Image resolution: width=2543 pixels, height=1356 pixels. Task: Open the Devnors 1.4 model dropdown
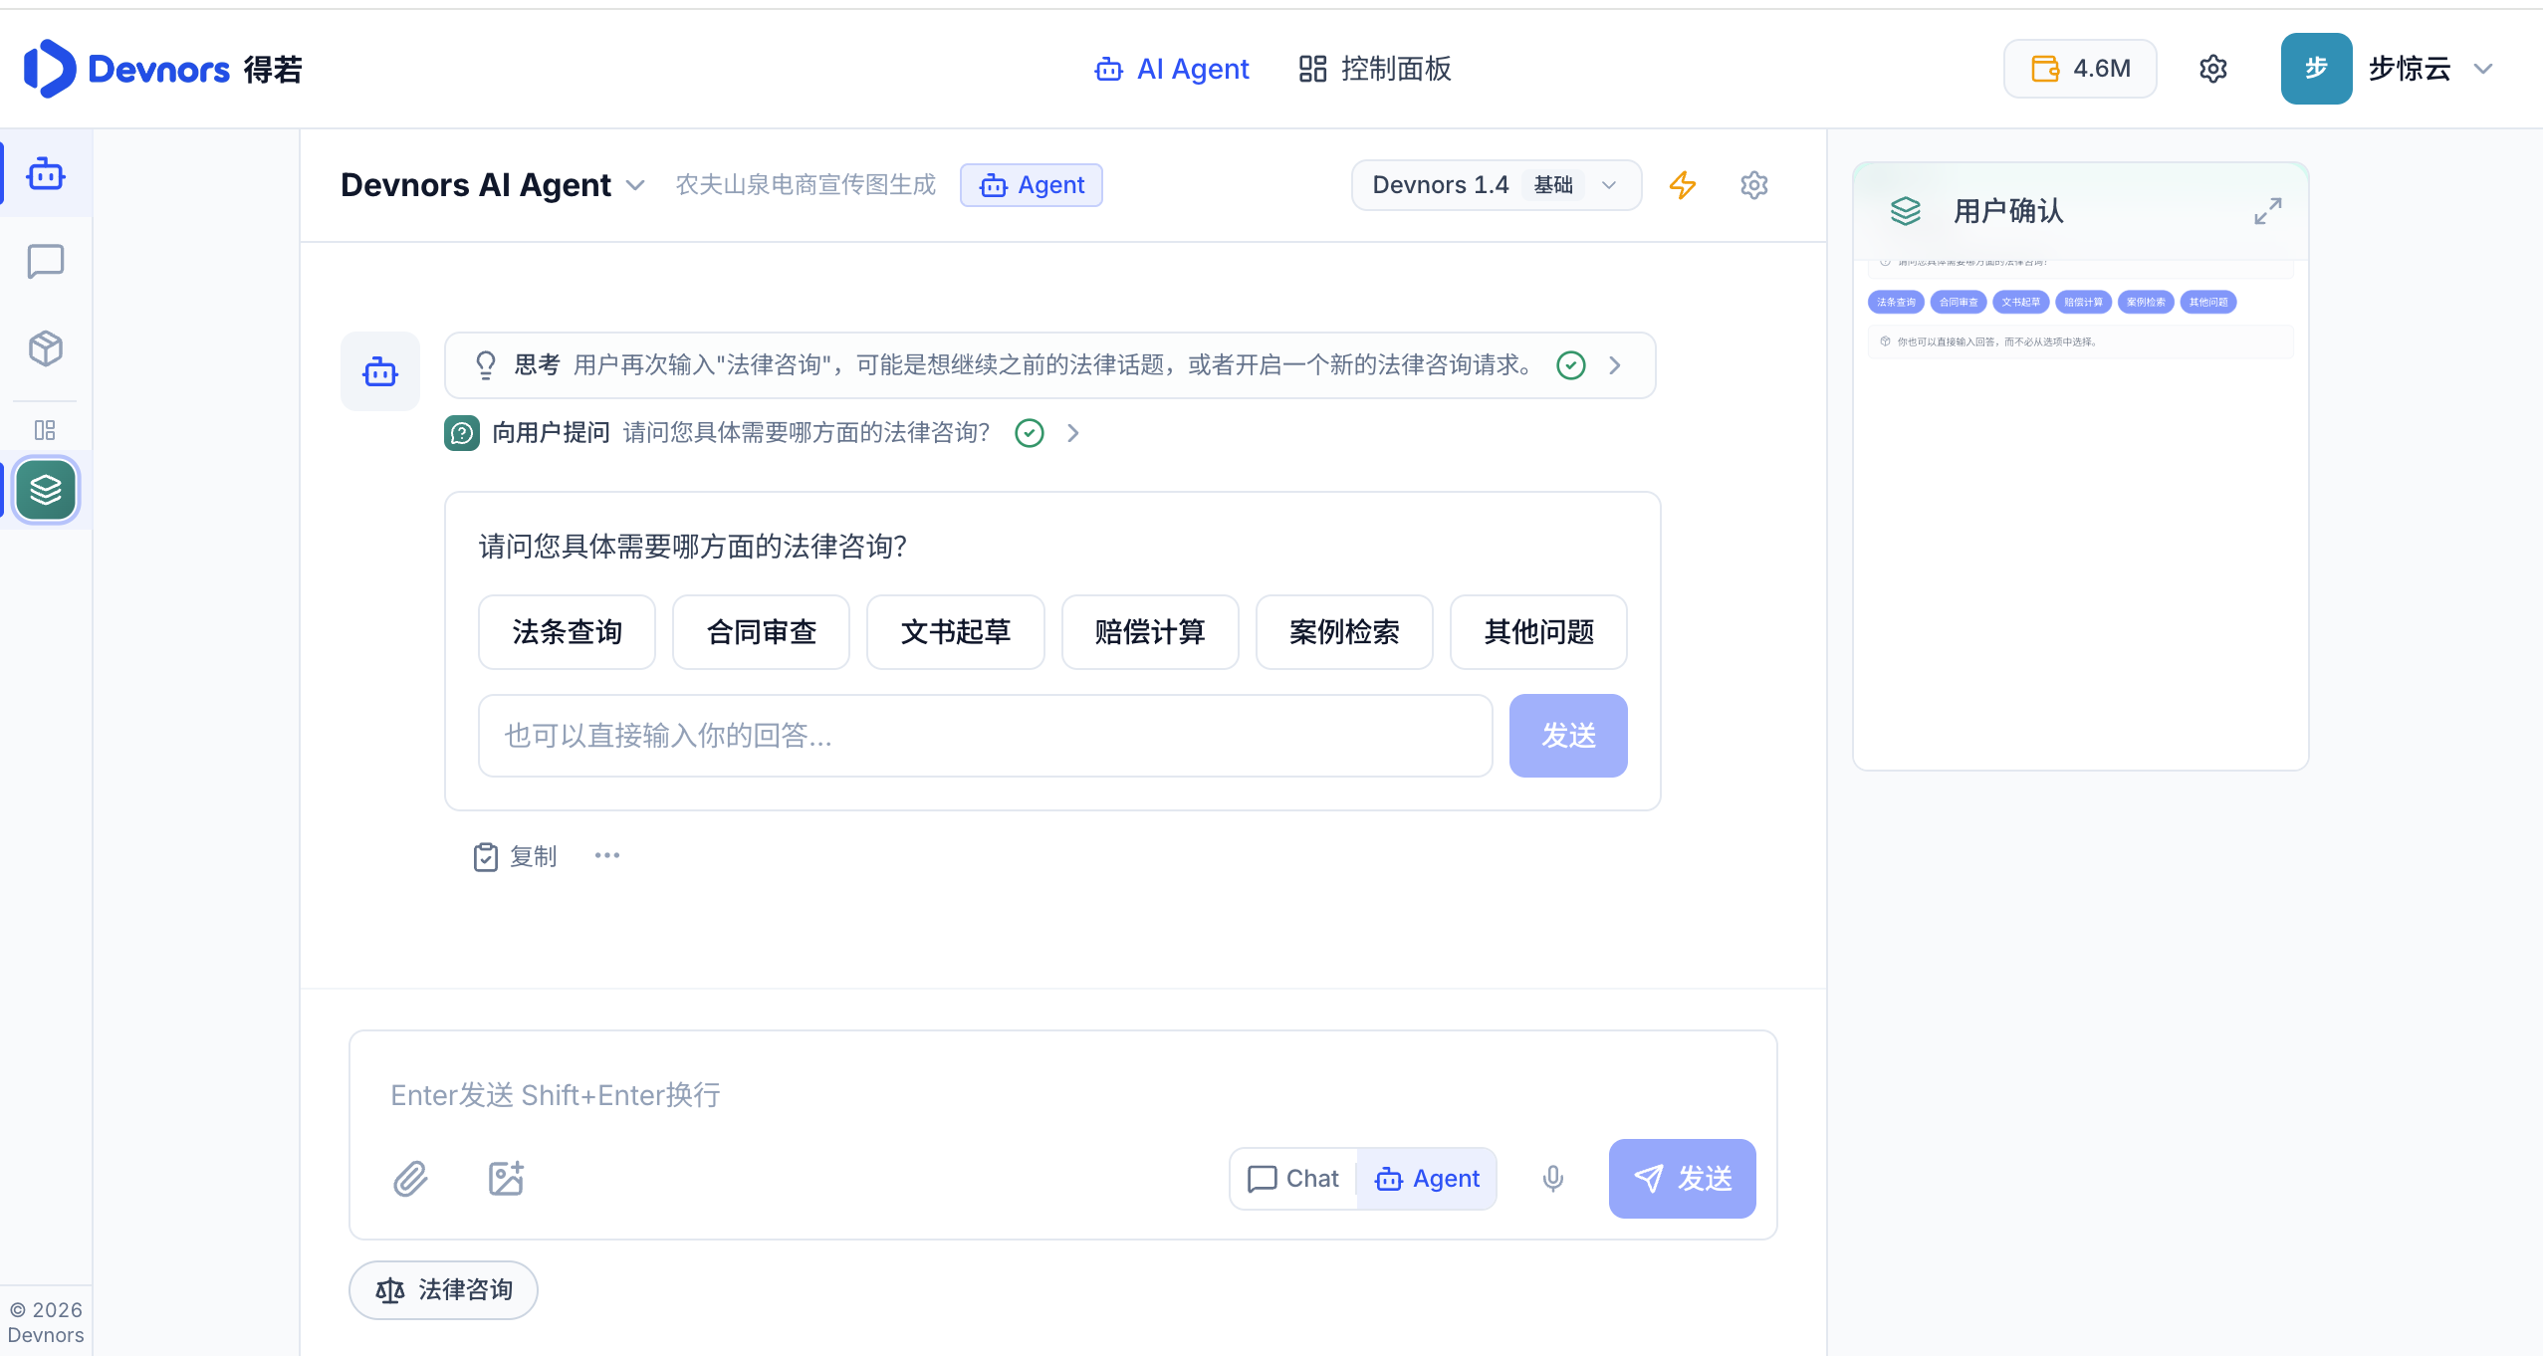(x=1497, y=185)
